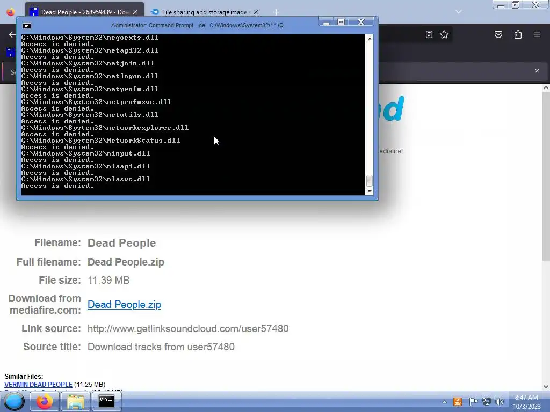Open Firefox application menu
The height and width of the screenshot is (412, 550).
click(537, 34)
